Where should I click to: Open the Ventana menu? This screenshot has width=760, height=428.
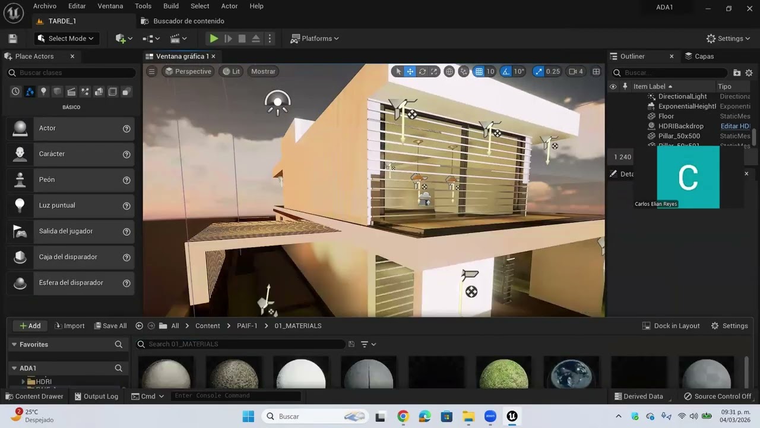[110, 6]
